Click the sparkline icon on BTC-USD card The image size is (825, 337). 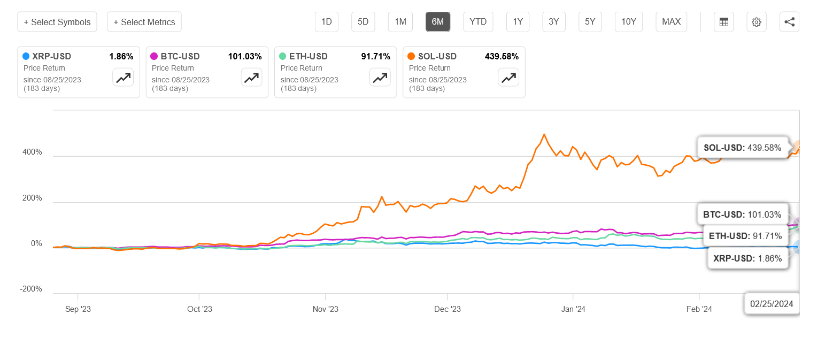pos(251,78)
